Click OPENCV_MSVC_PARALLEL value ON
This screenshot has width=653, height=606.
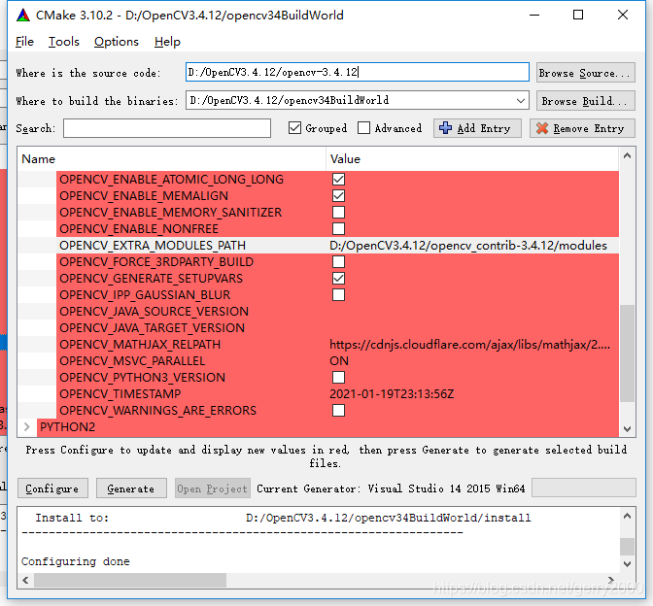[339, 361]
